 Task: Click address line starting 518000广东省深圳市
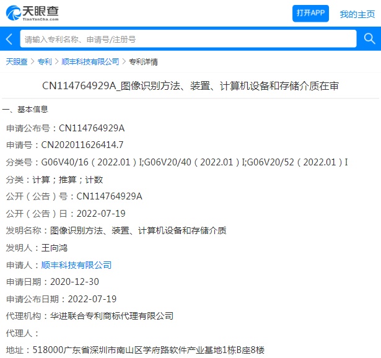click(149, 350)
